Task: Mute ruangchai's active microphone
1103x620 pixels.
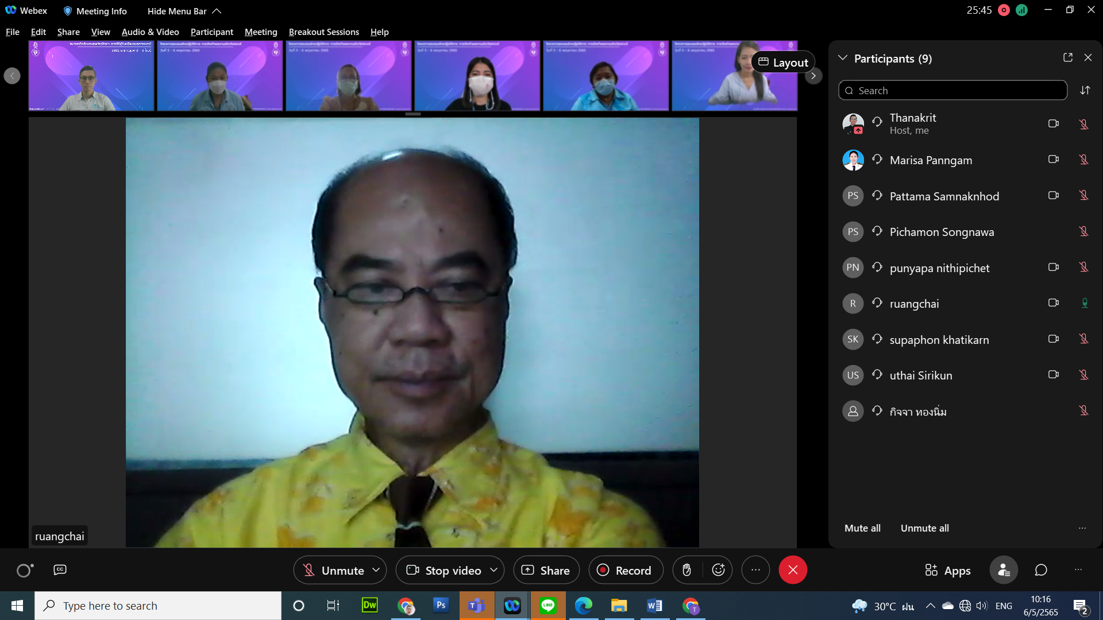Action: point(1084,303)
